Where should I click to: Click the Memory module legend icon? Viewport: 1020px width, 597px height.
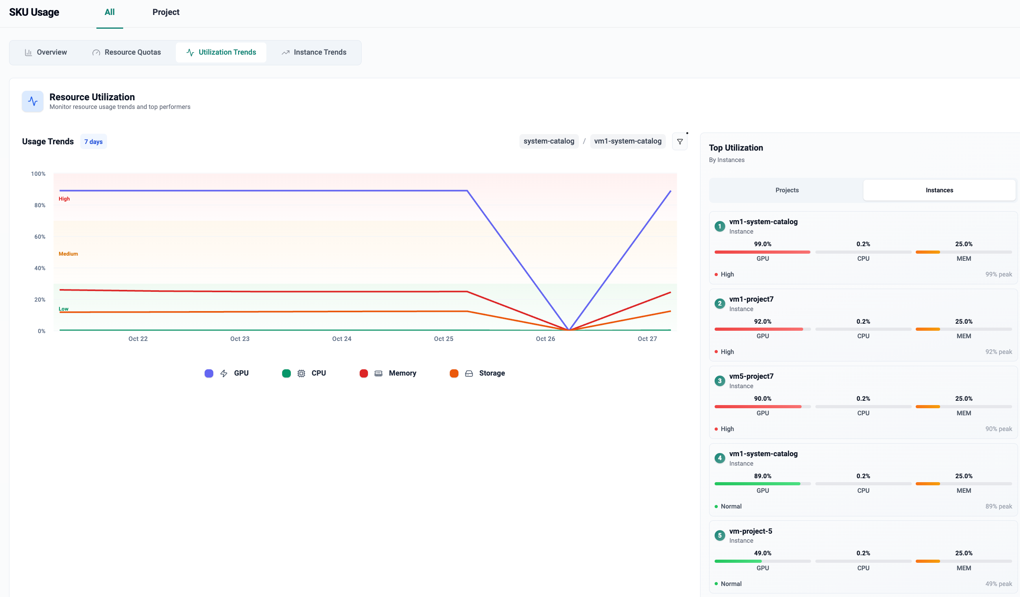tap(379, 373)
